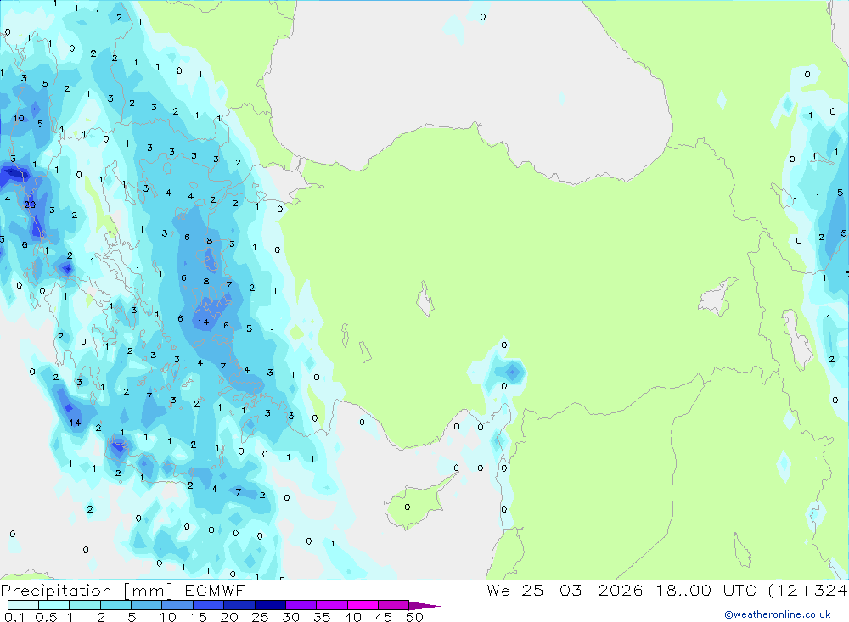The height and width of the screenshot is (622, 849).
Task: Click the 30–35 mm purple legend swatch
Action: tap(301, 605)
